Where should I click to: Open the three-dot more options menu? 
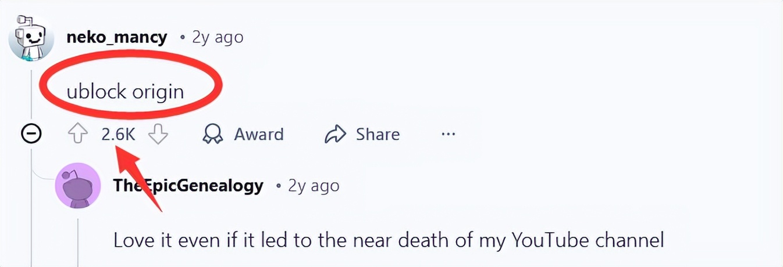[x=448, y=135]
